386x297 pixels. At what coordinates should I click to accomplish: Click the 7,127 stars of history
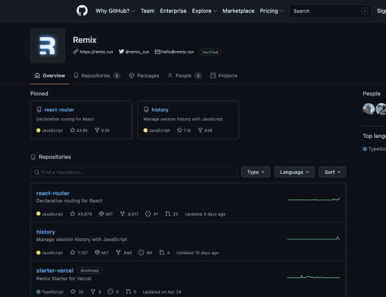coord(79,252)
